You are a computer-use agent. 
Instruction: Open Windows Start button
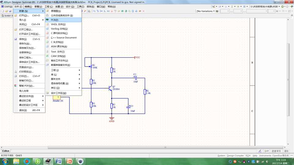pyautogui.click(x=5, y=161)
